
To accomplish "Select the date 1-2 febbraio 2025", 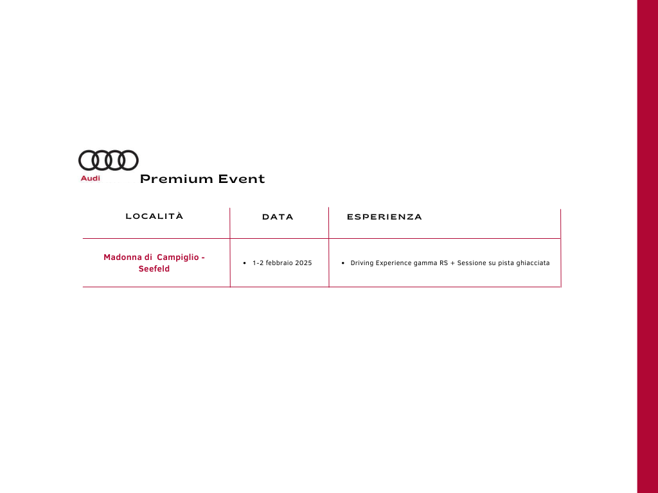I will pos(282,263).
